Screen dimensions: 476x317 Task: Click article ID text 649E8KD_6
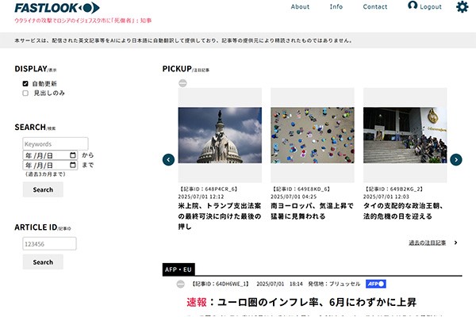(301, 189)
